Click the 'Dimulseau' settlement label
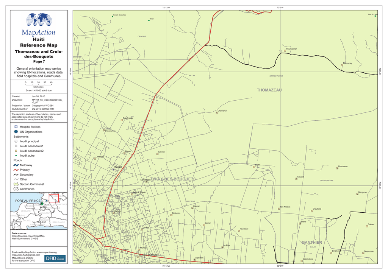Screen dimensions: 388x274 click(343, 166)
